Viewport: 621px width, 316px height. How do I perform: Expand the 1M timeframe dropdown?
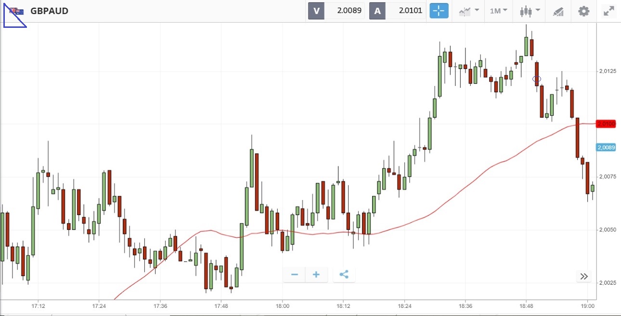point(498,11)
